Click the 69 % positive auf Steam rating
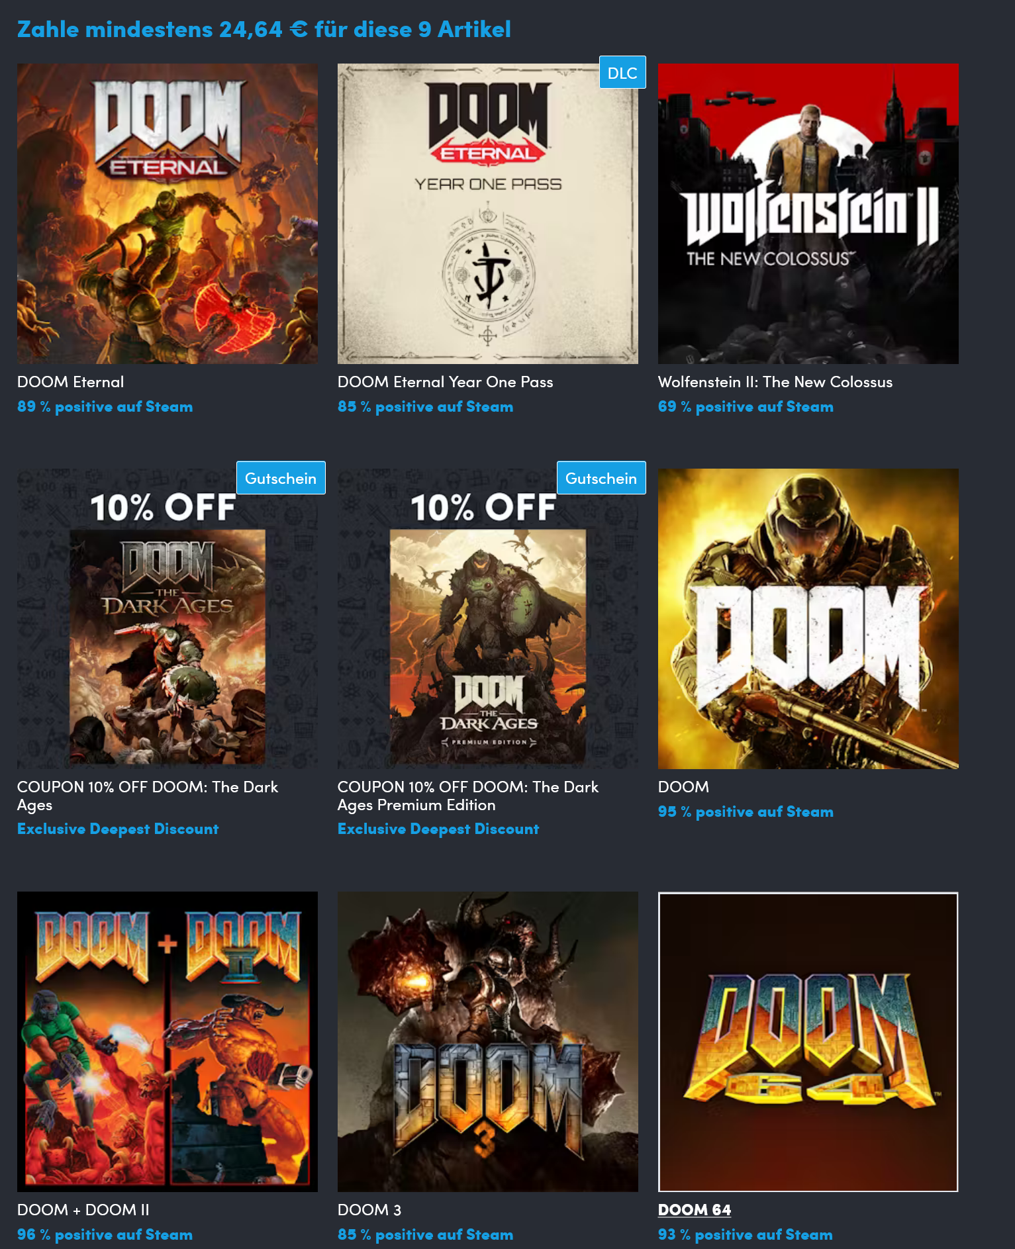 [746, 406]
